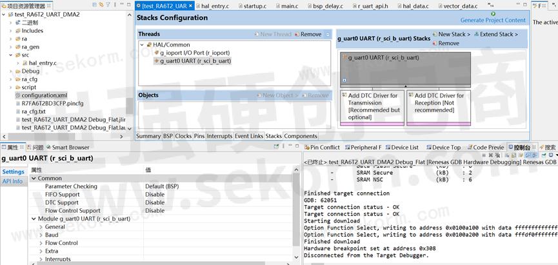
Task: Click the DTC Support value field
Action: click(219, 202)
